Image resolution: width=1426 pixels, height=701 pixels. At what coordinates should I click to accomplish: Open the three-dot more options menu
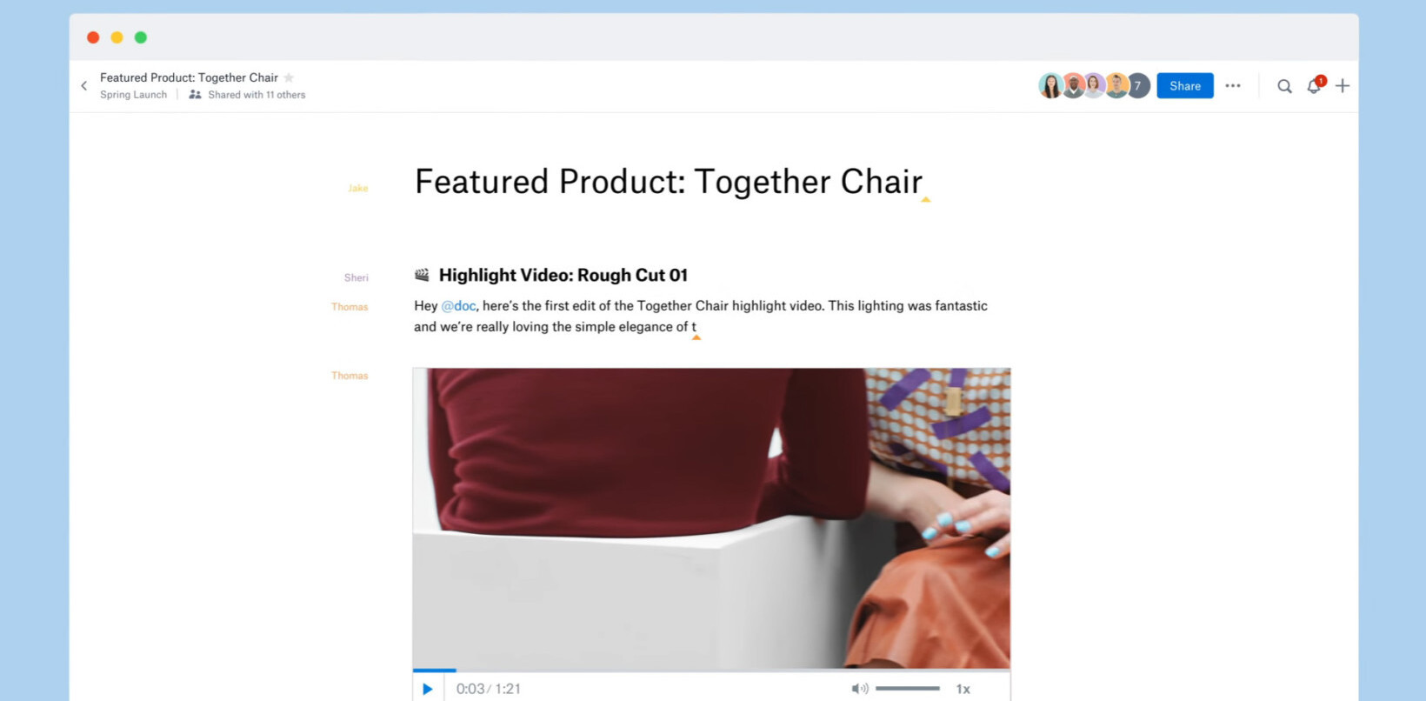coord(1233,85)
